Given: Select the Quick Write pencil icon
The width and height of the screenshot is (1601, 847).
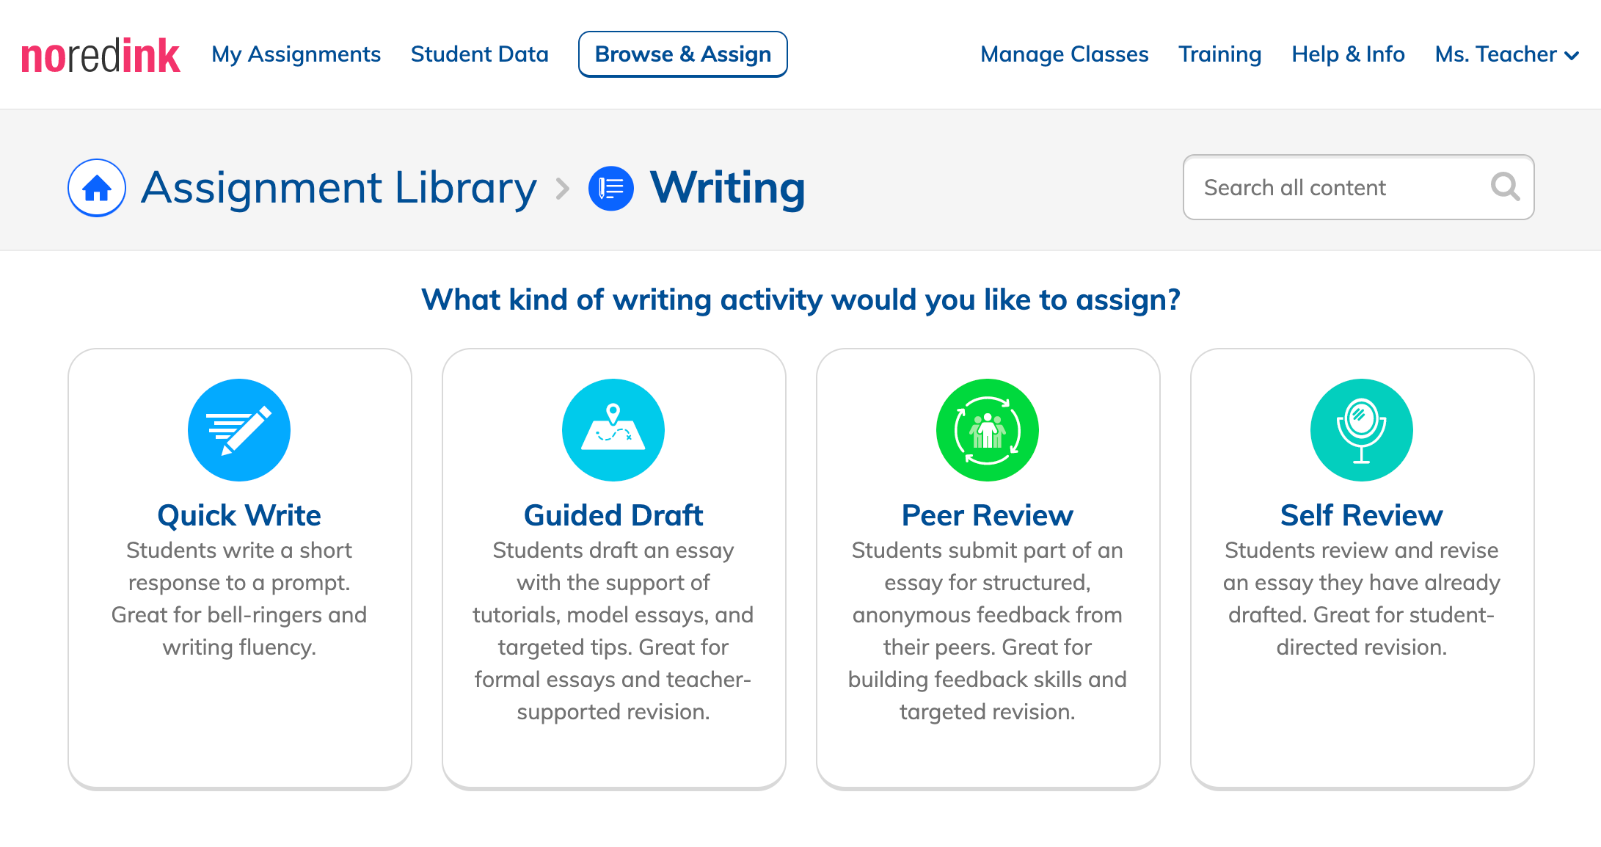Looking at the screenshot, I should (239, 430).
